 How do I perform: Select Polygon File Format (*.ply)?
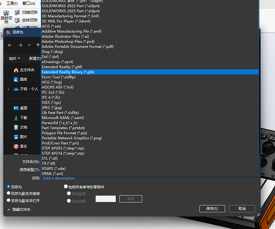click(x=150, y=133)
